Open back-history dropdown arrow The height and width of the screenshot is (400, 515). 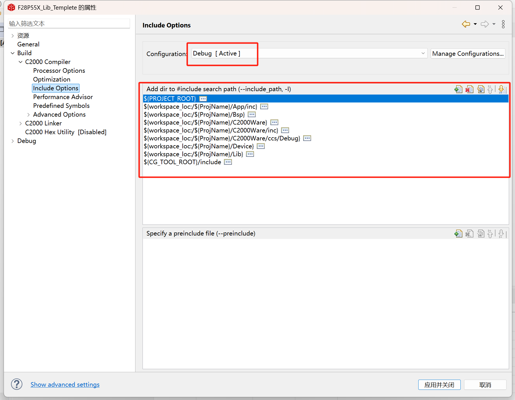475,24
